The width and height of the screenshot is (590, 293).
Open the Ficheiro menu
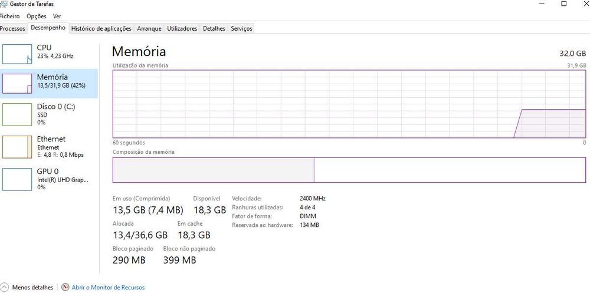click(9, 16)
